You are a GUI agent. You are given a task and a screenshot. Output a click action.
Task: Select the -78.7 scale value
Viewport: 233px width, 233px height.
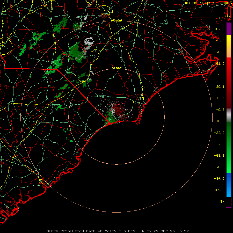click(219, 167)
